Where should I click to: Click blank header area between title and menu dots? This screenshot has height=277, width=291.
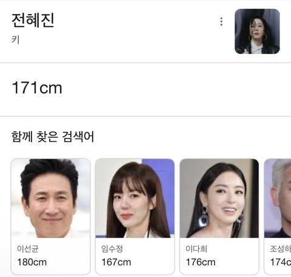(x=135, y=21)
